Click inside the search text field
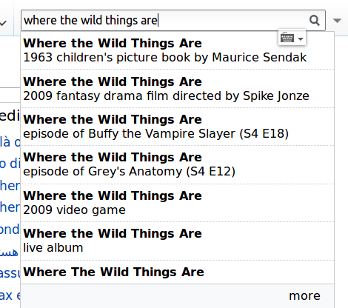Screen dimensions: 348x308 pyautogui.click(x=164, y=21)
